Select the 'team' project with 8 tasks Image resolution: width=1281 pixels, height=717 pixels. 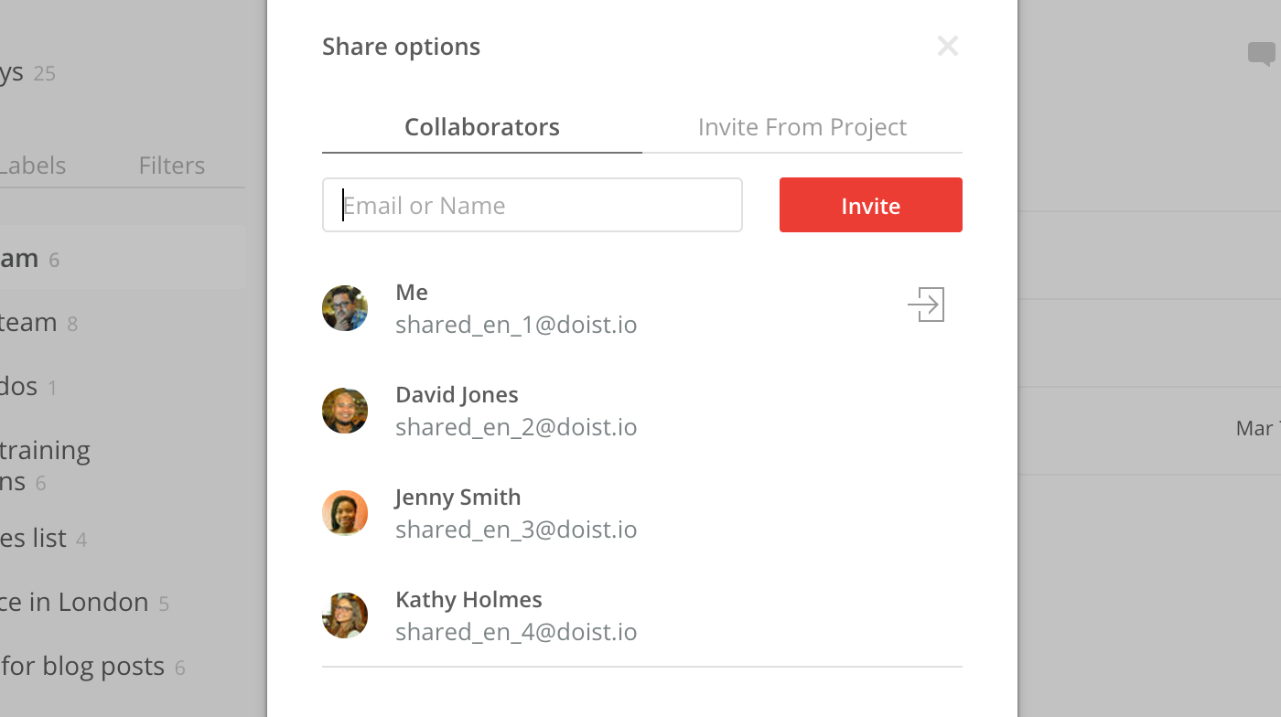point(27,322)
